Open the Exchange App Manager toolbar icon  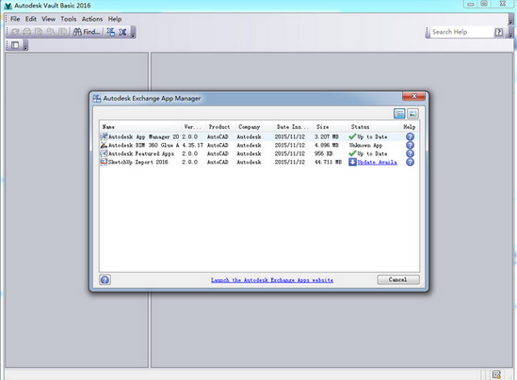click(111, 32)
